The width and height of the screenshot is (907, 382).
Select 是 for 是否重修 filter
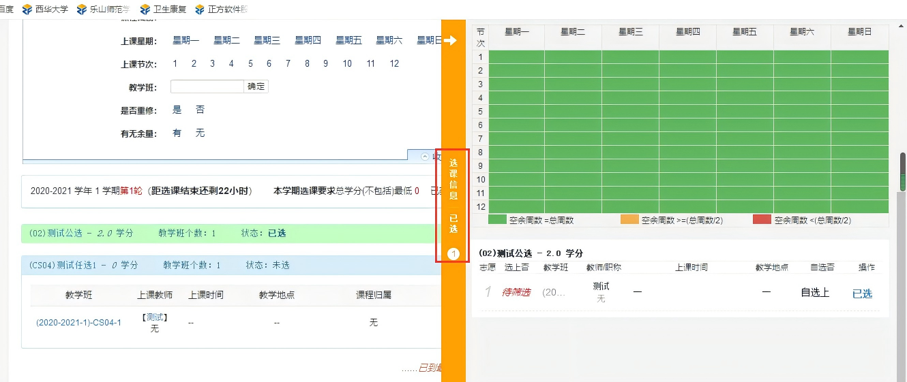pyautogui.click(x=177, y=110)
